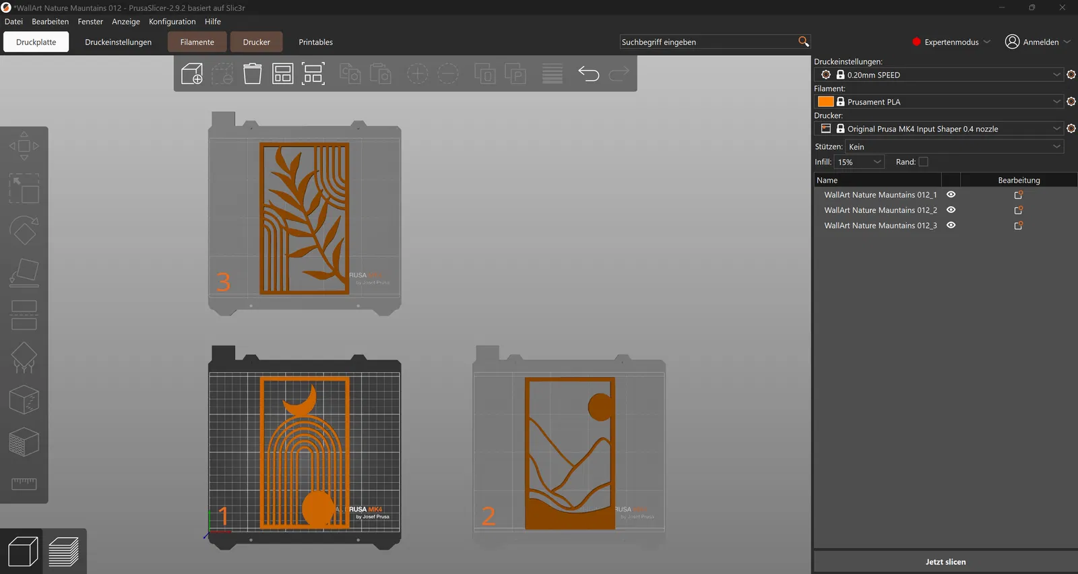Click the search magnifier icon
This screenshot has height=574, width=1078.
803,42
